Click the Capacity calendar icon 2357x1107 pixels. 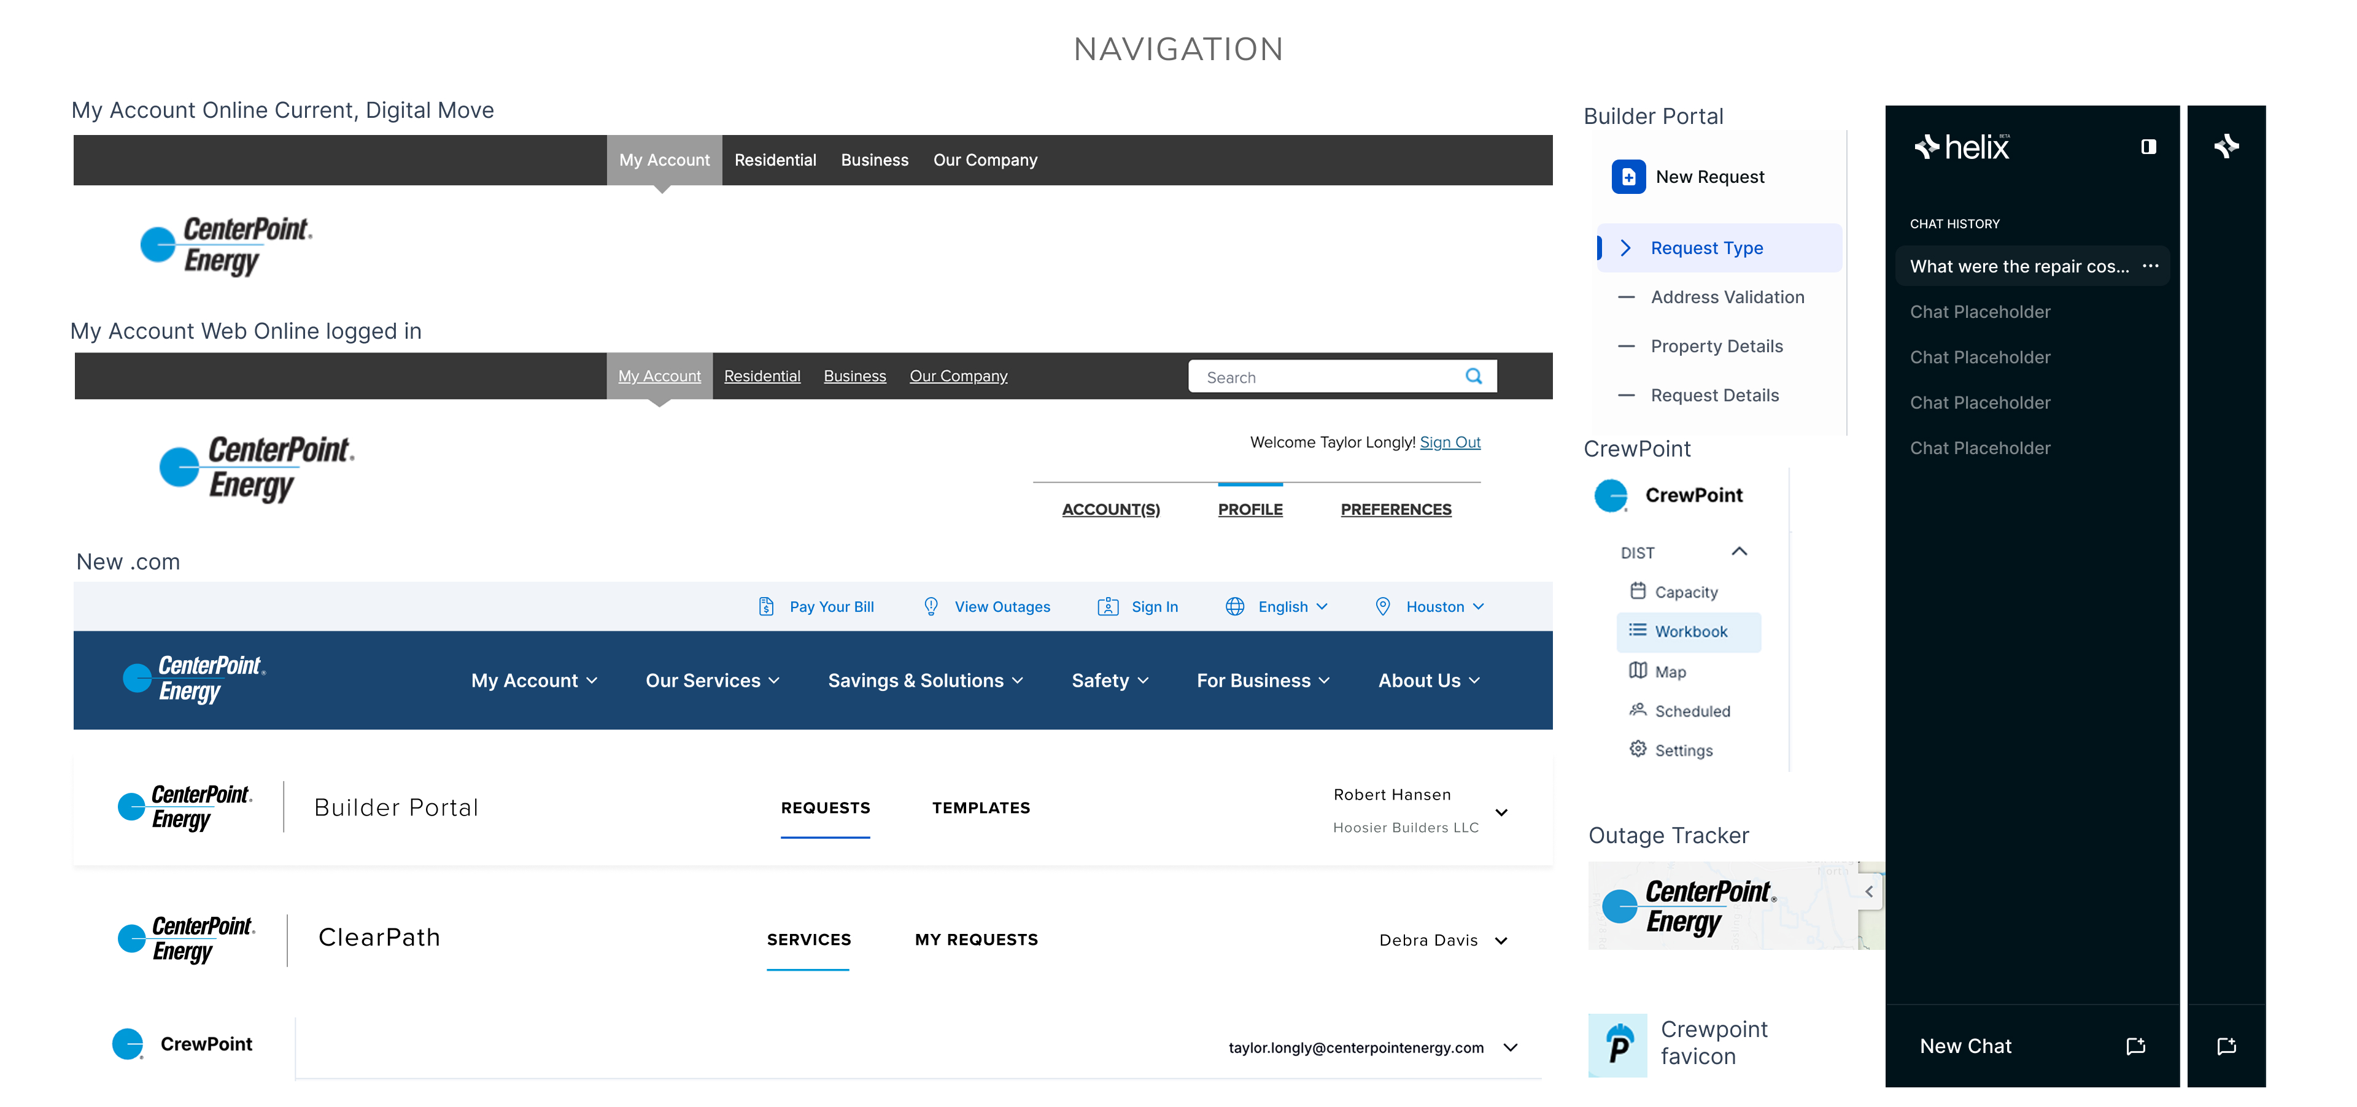pos(1638,591)
